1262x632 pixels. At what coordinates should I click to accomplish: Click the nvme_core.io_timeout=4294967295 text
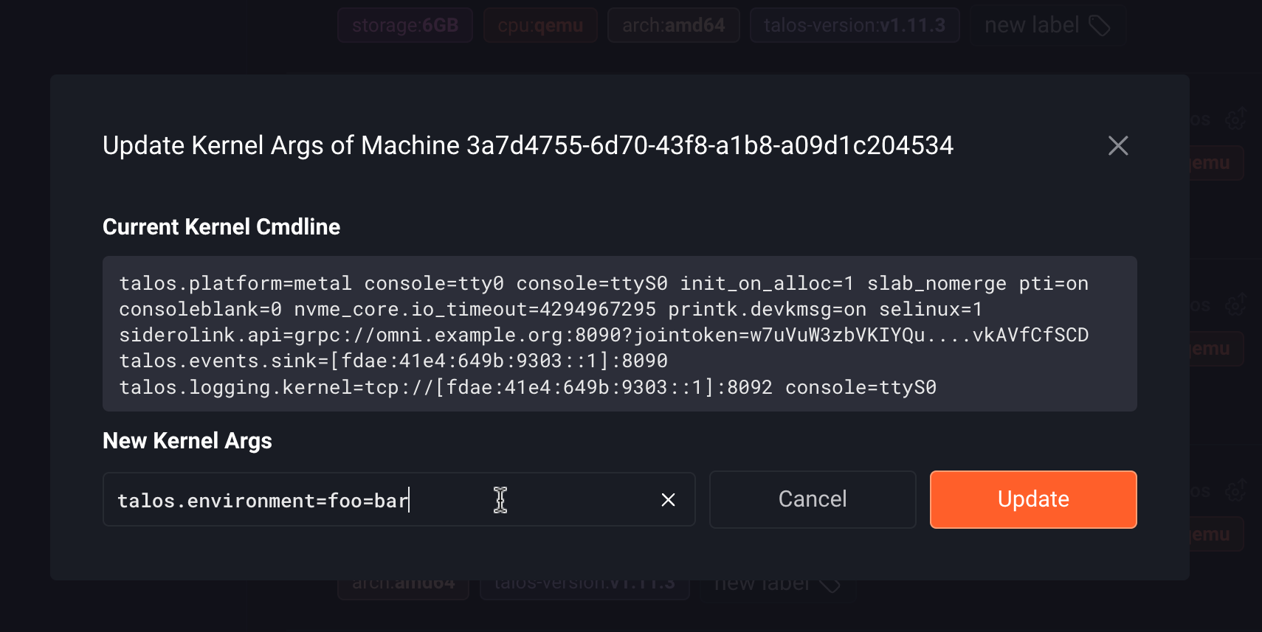click(475, 309)
